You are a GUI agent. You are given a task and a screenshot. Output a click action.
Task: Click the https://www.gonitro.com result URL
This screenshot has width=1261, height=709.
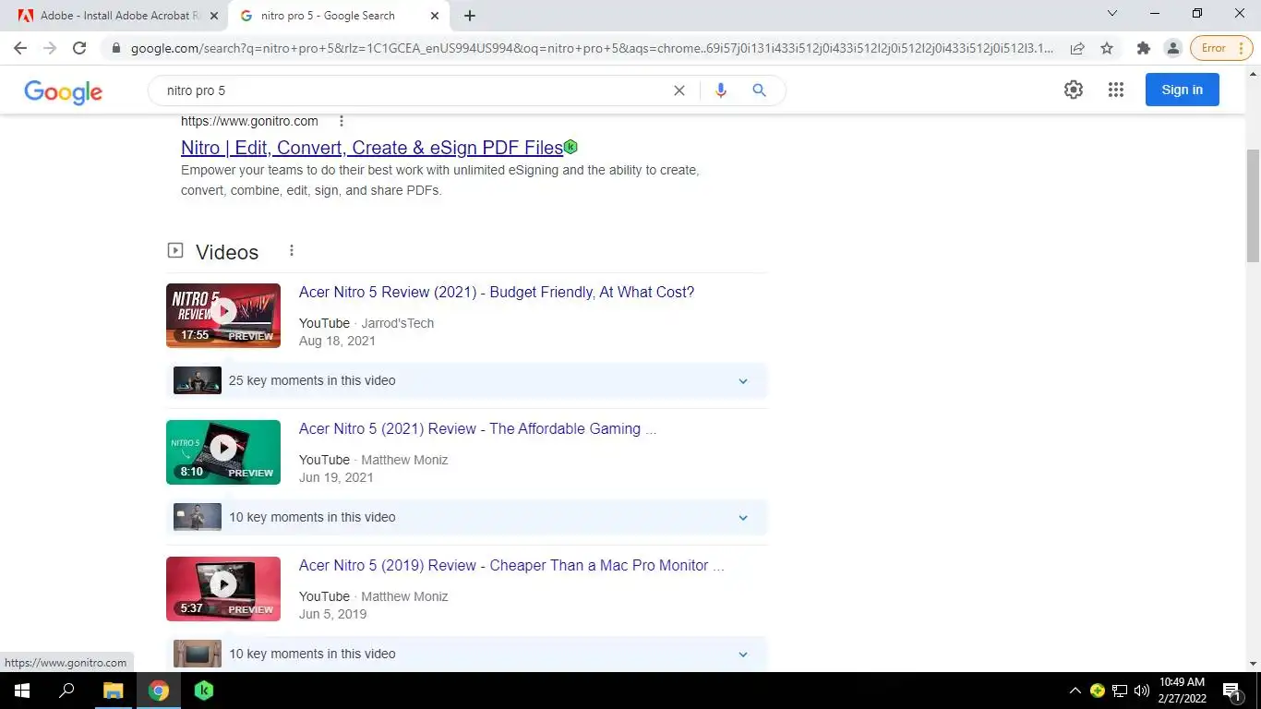click(x=249, y=121)
